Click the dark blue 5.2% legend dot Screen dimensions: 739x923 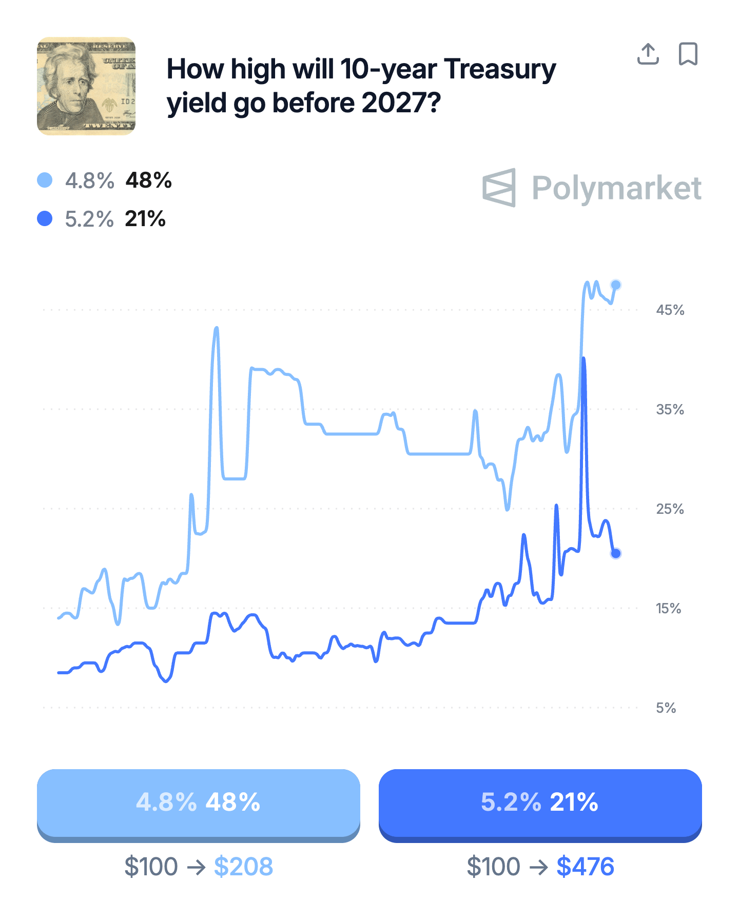[45, 219]
